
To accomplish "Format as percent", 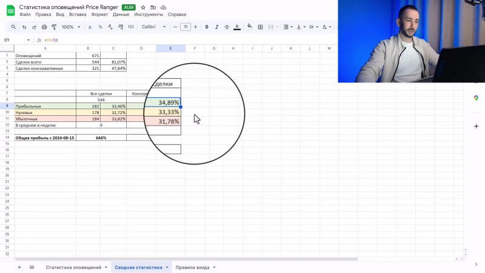I will tap(100, 27).
